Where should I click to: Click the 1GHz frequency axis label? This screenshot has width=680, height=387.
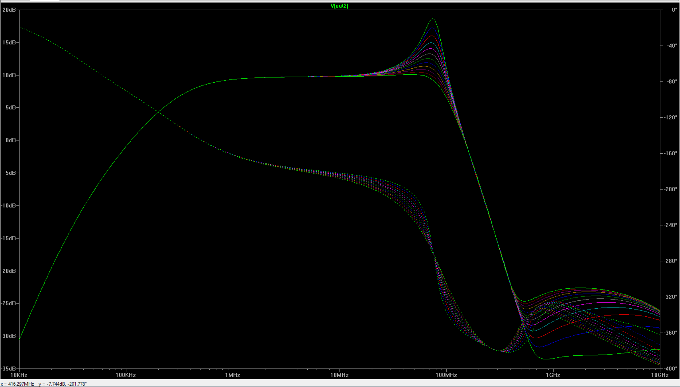(x=553, y=375)
